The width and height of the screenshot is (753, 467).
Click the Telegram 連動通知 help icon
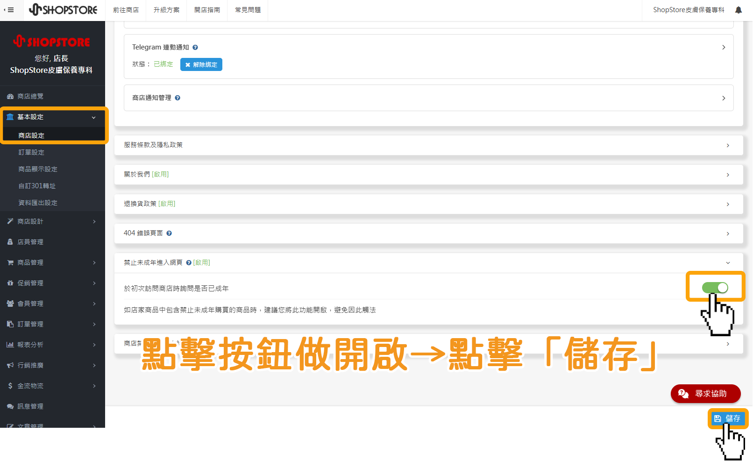195,47
